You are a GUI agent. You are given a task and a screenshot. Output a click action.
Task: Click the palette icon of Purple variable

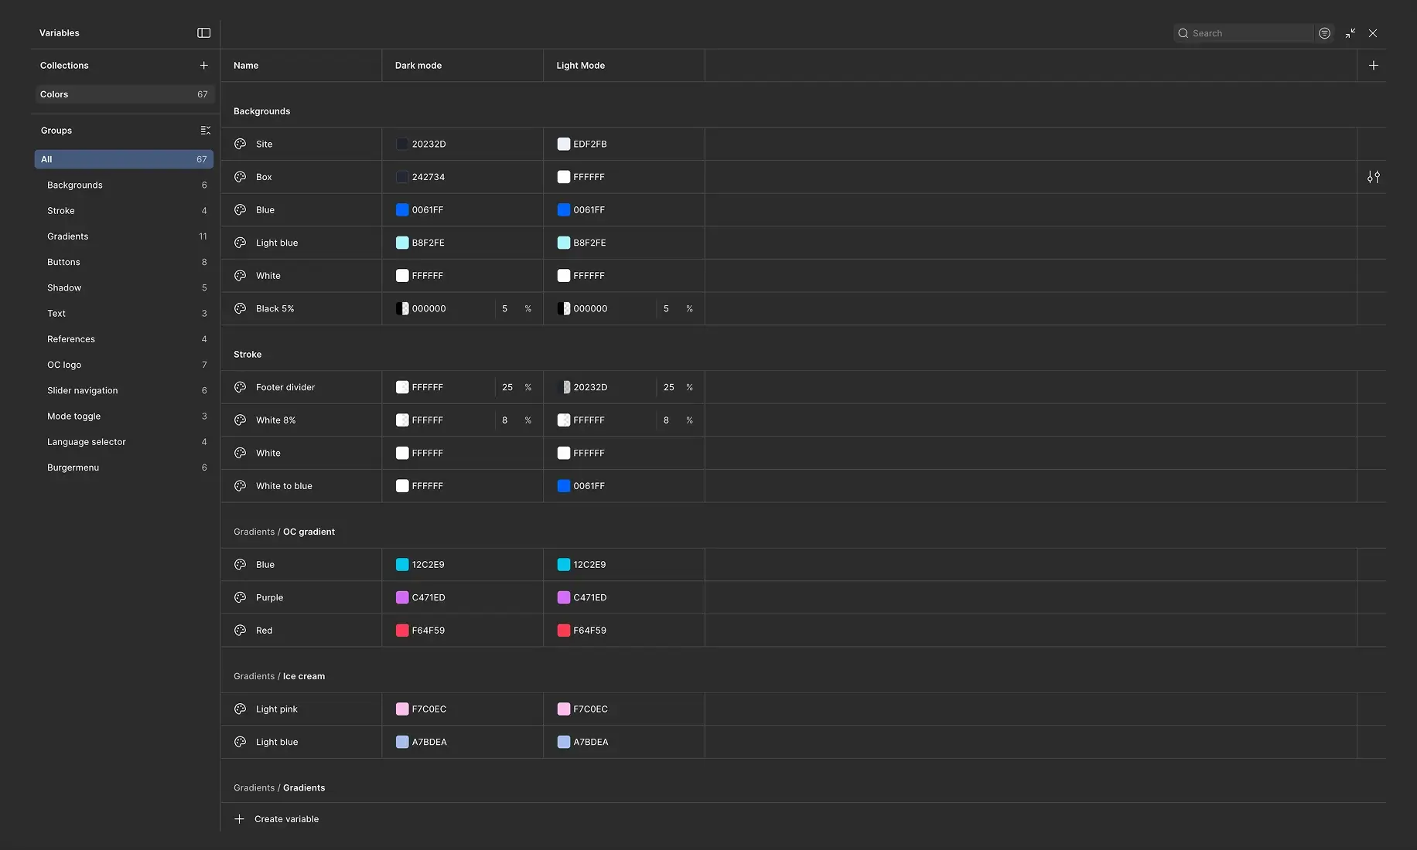[240, 597]
